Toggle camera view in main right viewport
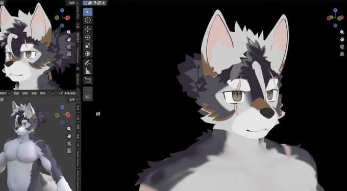 point(342,46)
